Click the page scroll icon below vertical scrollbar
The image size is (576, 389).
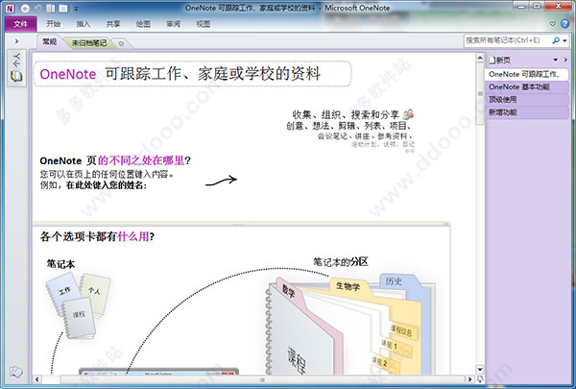point(480,378)
